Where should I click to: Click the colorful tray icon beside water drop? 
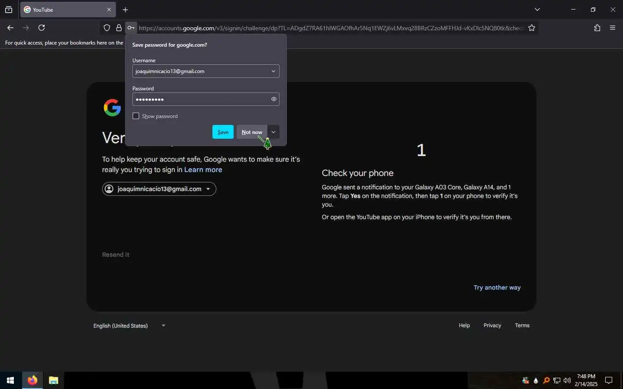526,380
